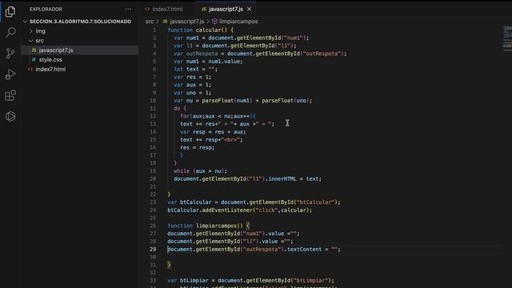
Task: Open the Source Control view
Action: [x=10, y=53]
